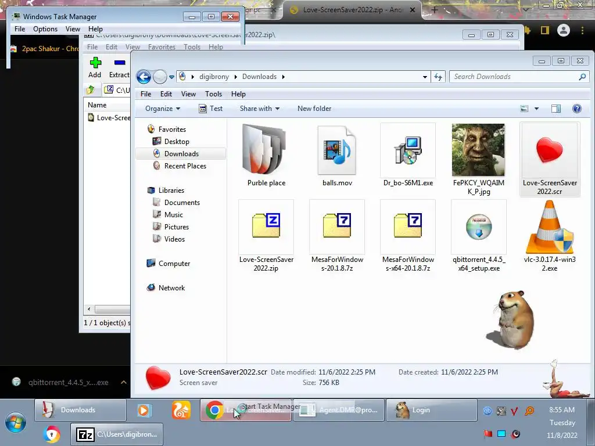Open View menu in Task Manager

(x=73, y=29)
